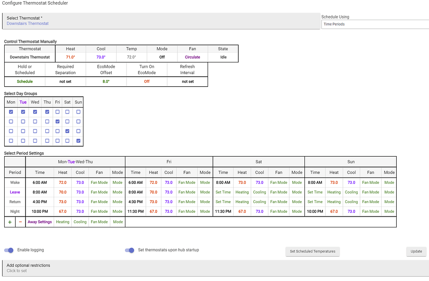Viewport: 429px width, 281px height.
Task: Add a new period with the plus button
Action: (9, 222)
